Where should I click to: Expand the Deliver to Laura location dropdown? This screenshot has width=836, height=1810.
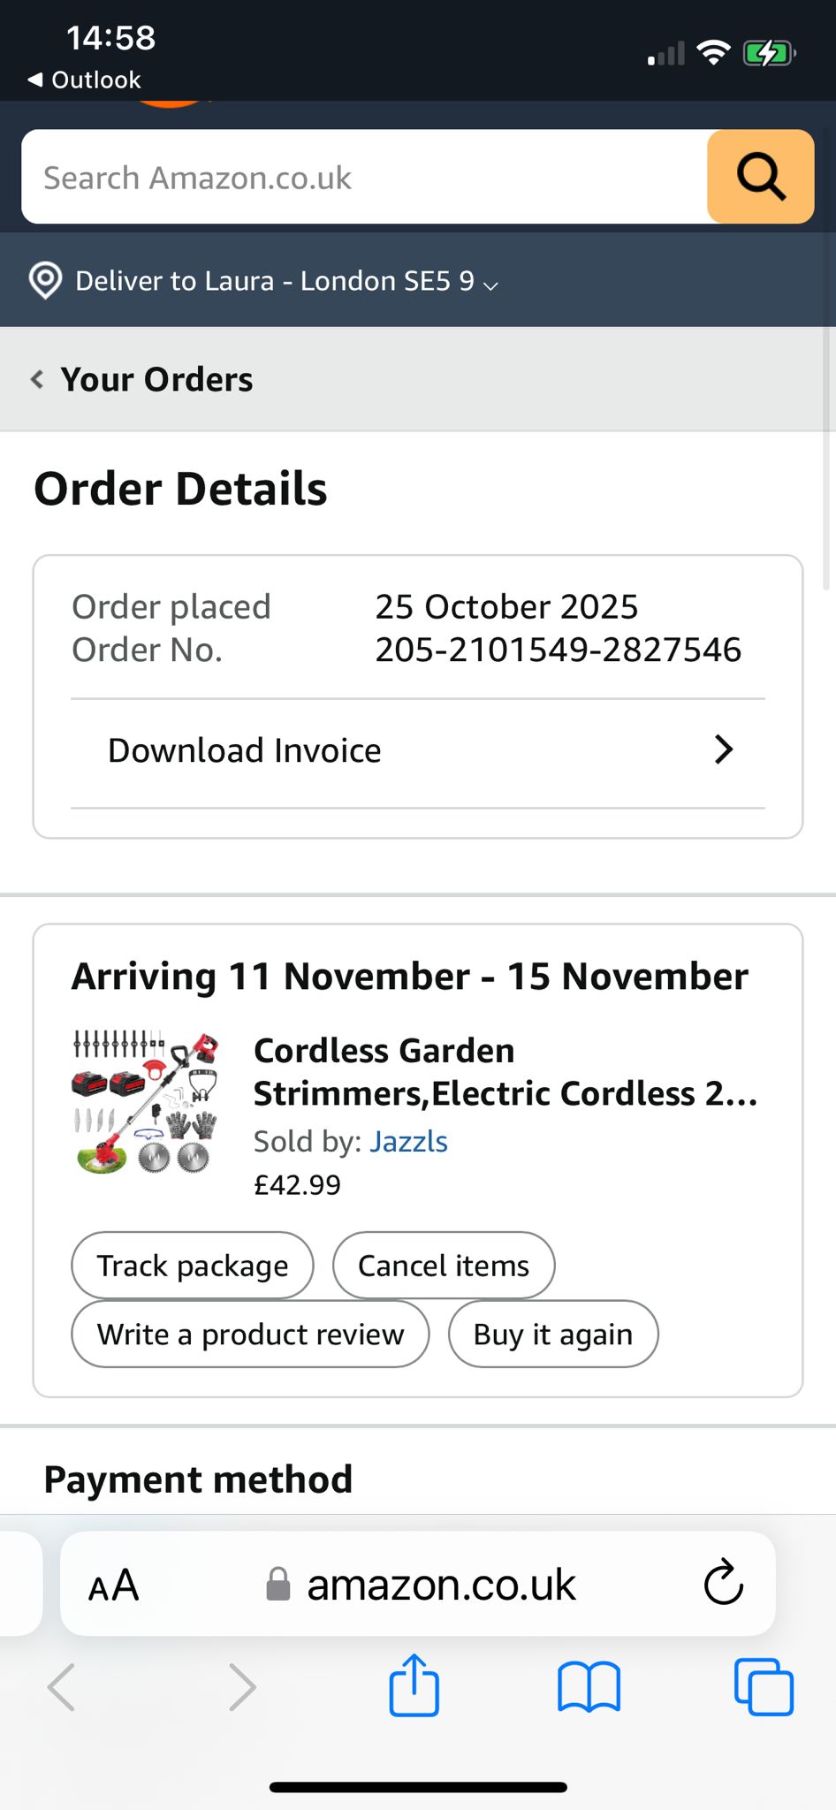click(x=286, y=281)
